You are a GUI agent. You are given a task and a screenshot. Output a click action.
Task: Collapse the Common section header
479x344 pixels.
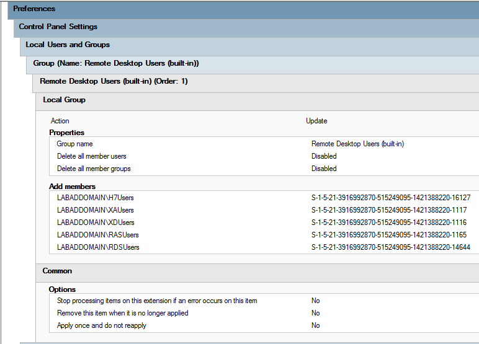point(57,271)
